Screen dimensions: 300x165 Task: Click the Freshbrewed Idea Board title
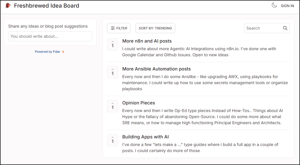pos(47,6)
